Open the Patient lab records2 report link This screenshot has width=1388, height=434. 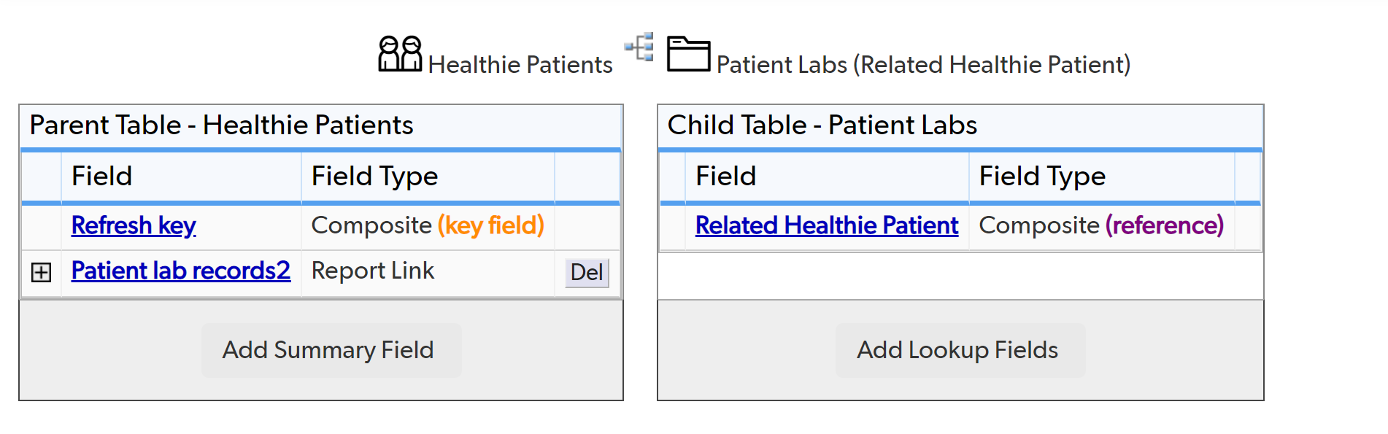(180, 271)
